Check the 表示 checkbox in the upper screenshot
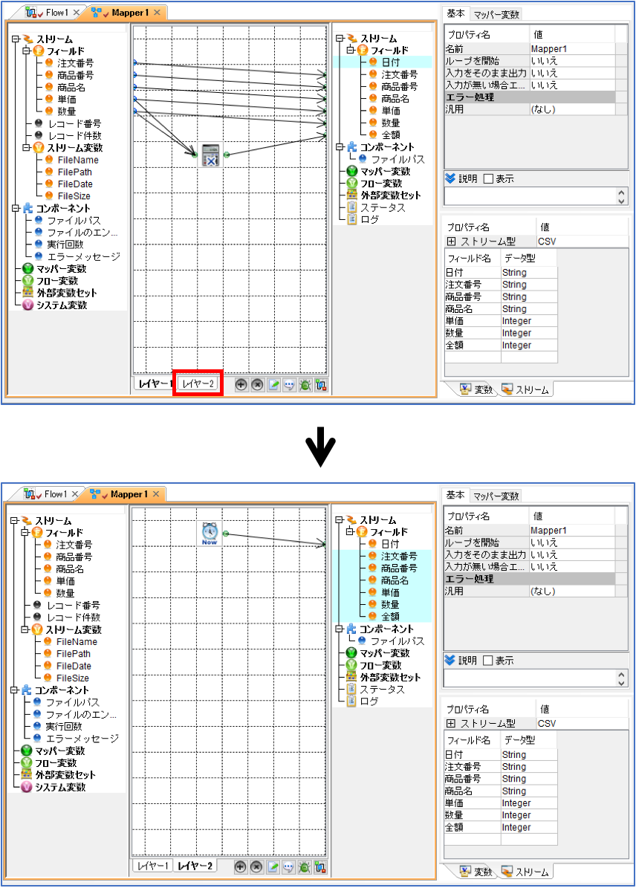This screenshot has width=636, height=888. coord(488,179)
